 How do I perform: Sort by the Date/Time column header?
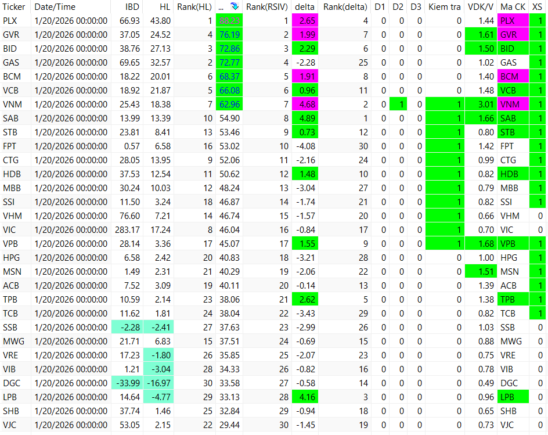pyautogui.click(x=55, y=6)
